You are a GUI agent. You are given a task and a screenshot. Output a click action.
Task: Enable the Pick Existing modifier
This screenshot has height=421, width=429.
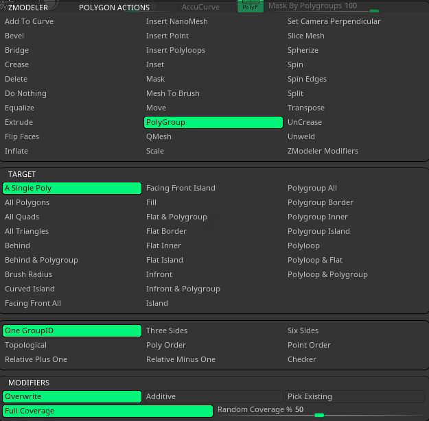pos(355,397)
